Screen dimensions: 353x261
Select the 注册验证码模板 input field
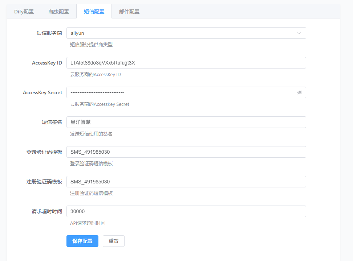point(186,182)
